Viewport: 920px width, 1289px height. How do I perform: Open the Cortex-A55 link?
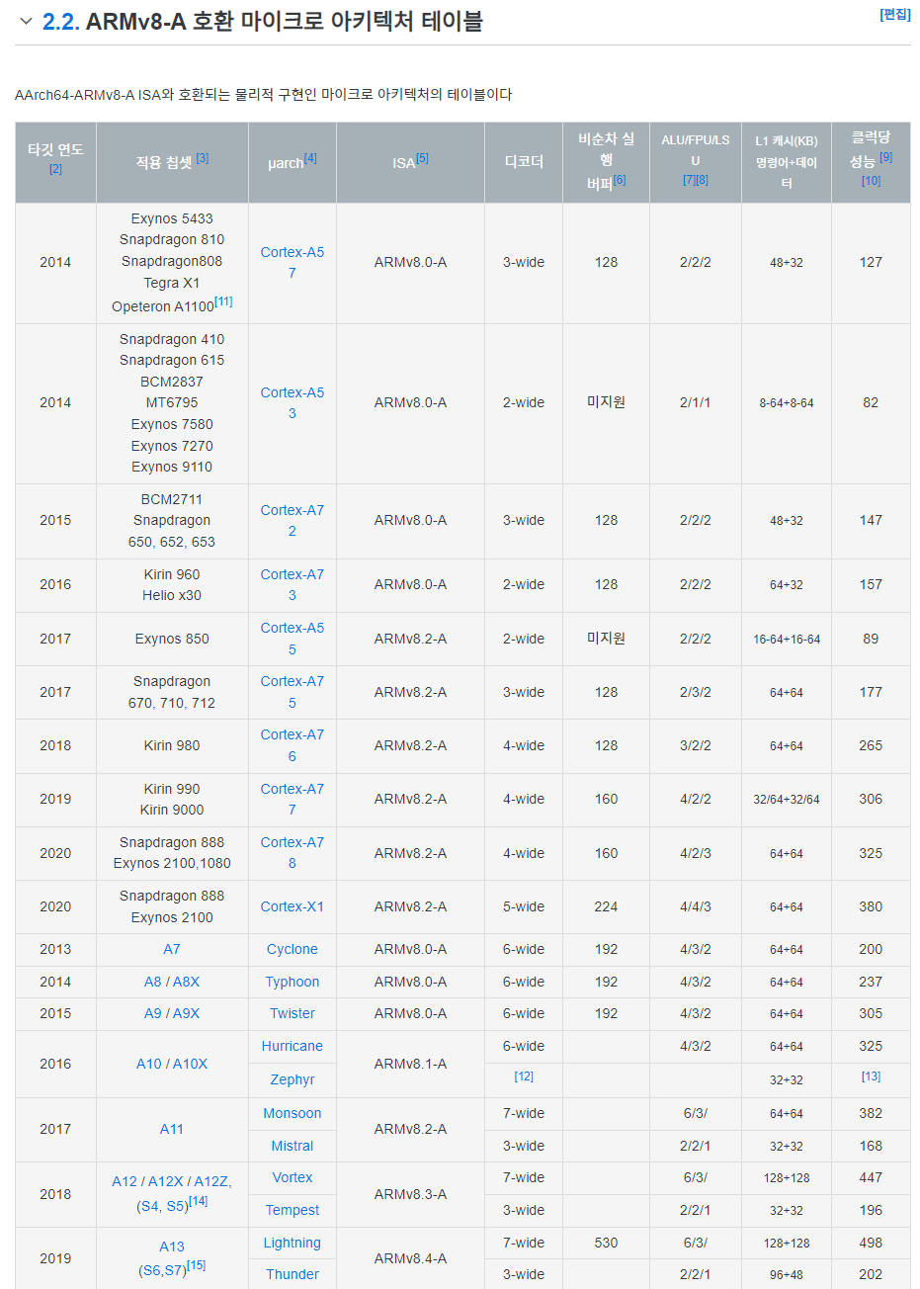293,639
